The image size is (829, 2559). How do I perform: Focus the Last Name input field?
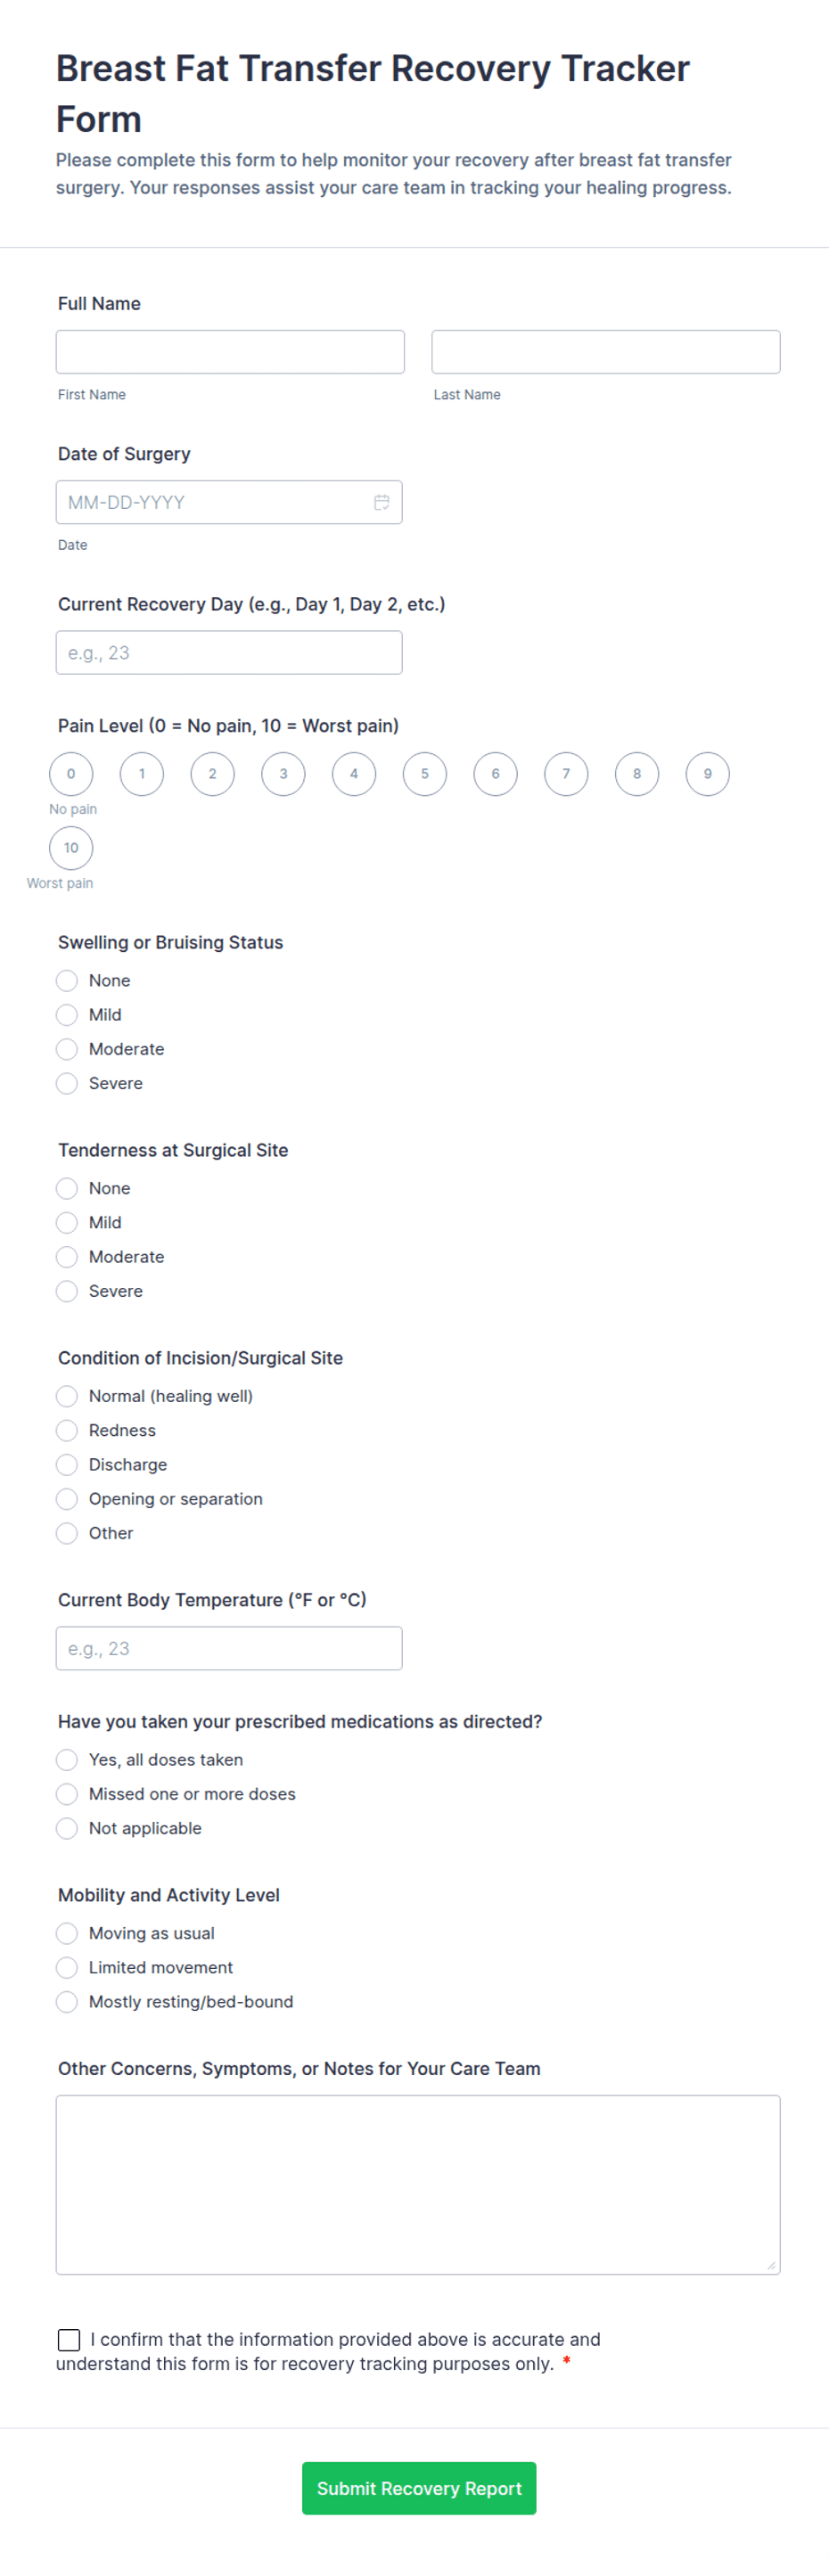pos(605,352)
